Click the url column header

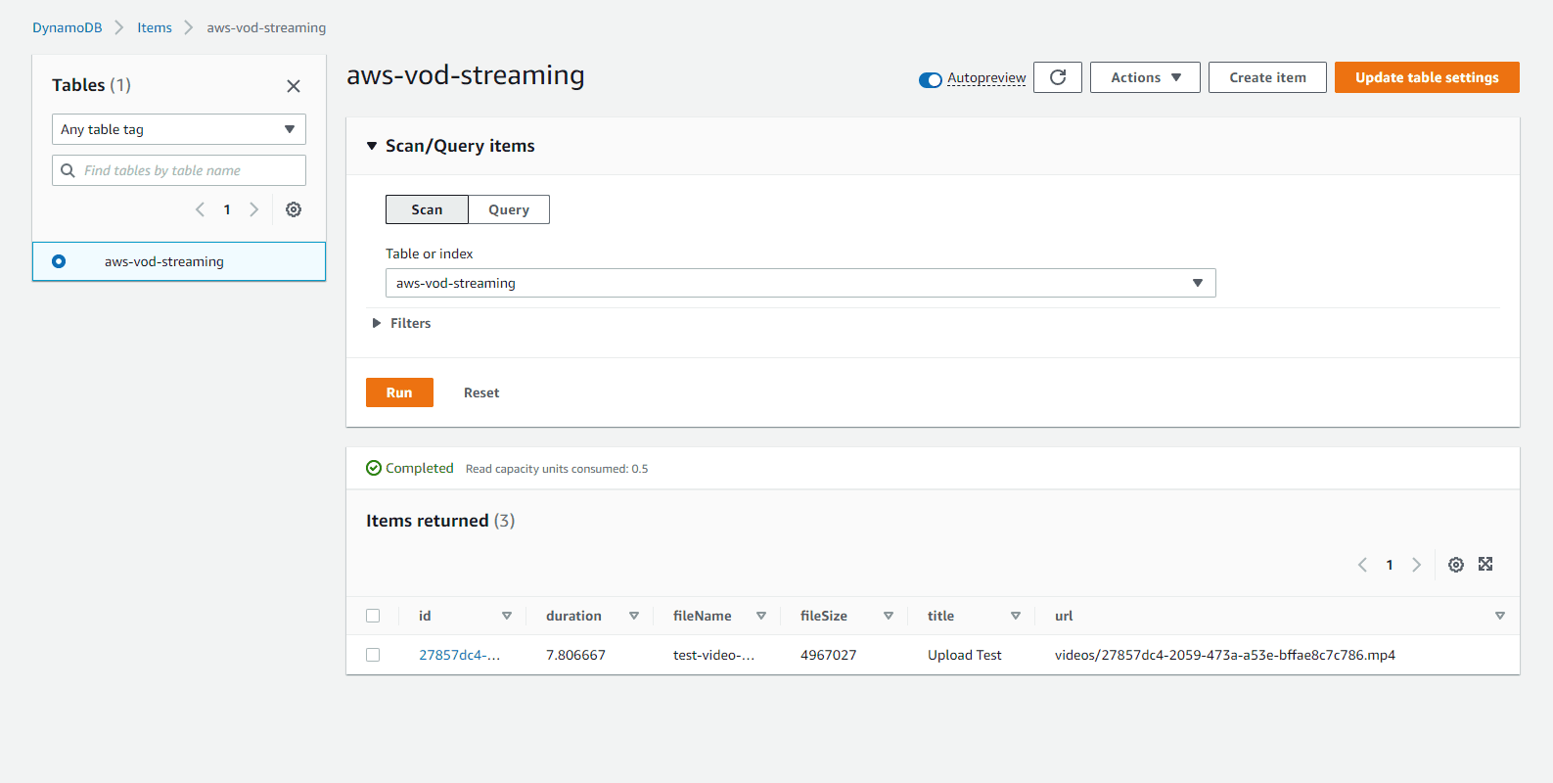coord(1064,616)
